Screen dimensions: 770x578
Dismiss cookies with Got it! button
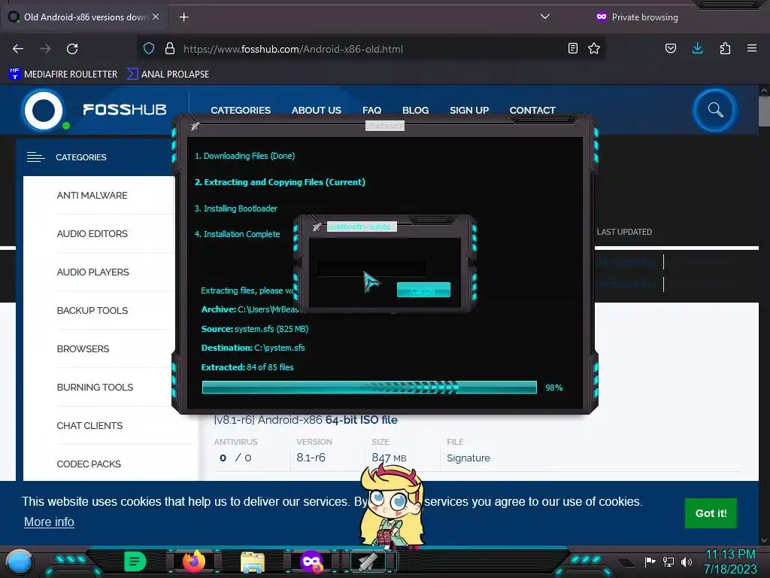click(x=711, y=513)
